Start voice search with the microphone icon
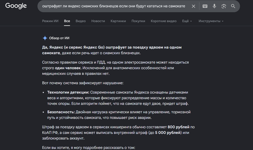This screenshot has width=253, height=150. click(x=214, y=6)
